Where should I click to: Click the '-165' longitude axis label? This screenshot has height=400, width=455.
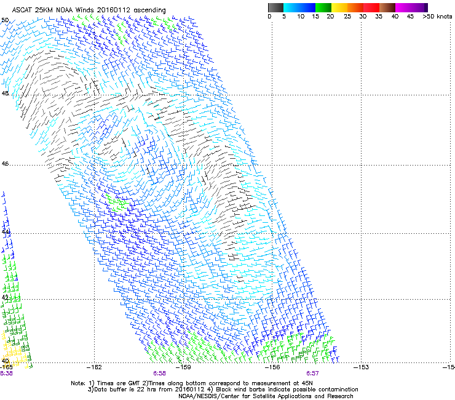[6, 367]
